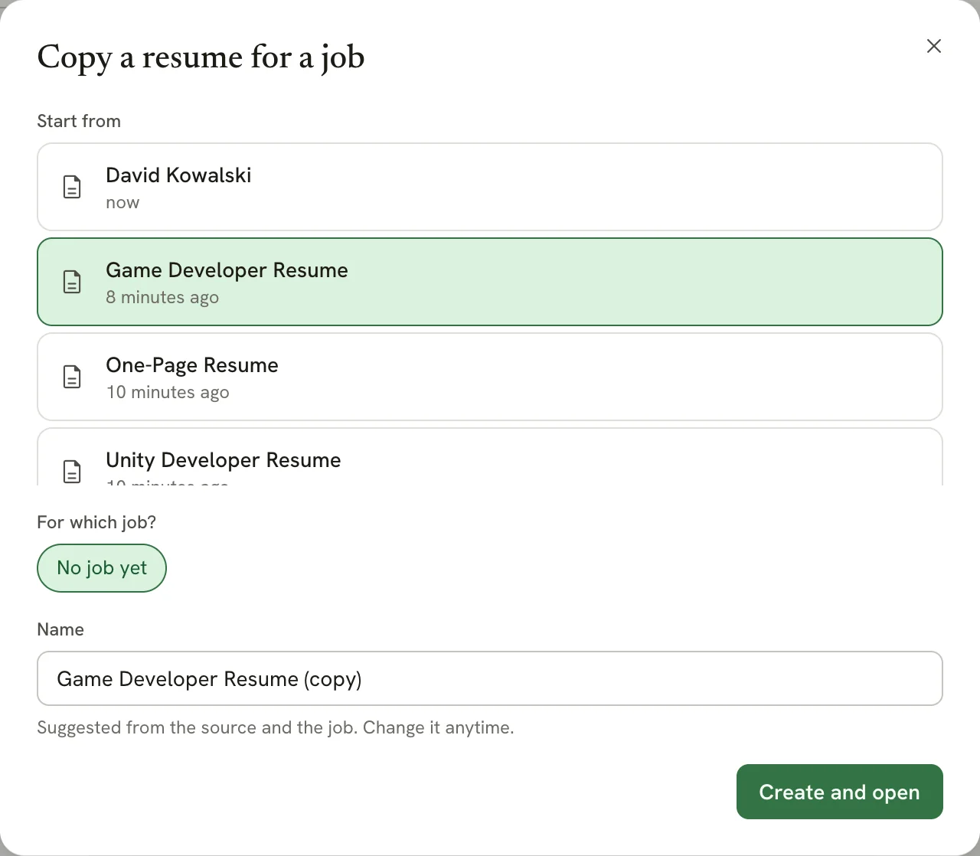
Task: Focus the Name input field
Action: pos(490,678)
